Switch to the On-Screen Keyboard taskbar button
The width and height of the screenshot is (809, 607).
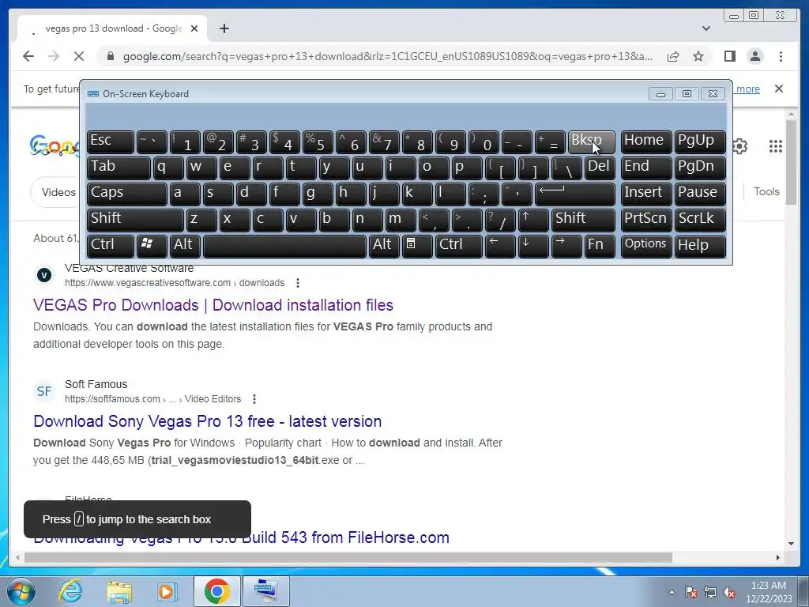click(266, 591)
